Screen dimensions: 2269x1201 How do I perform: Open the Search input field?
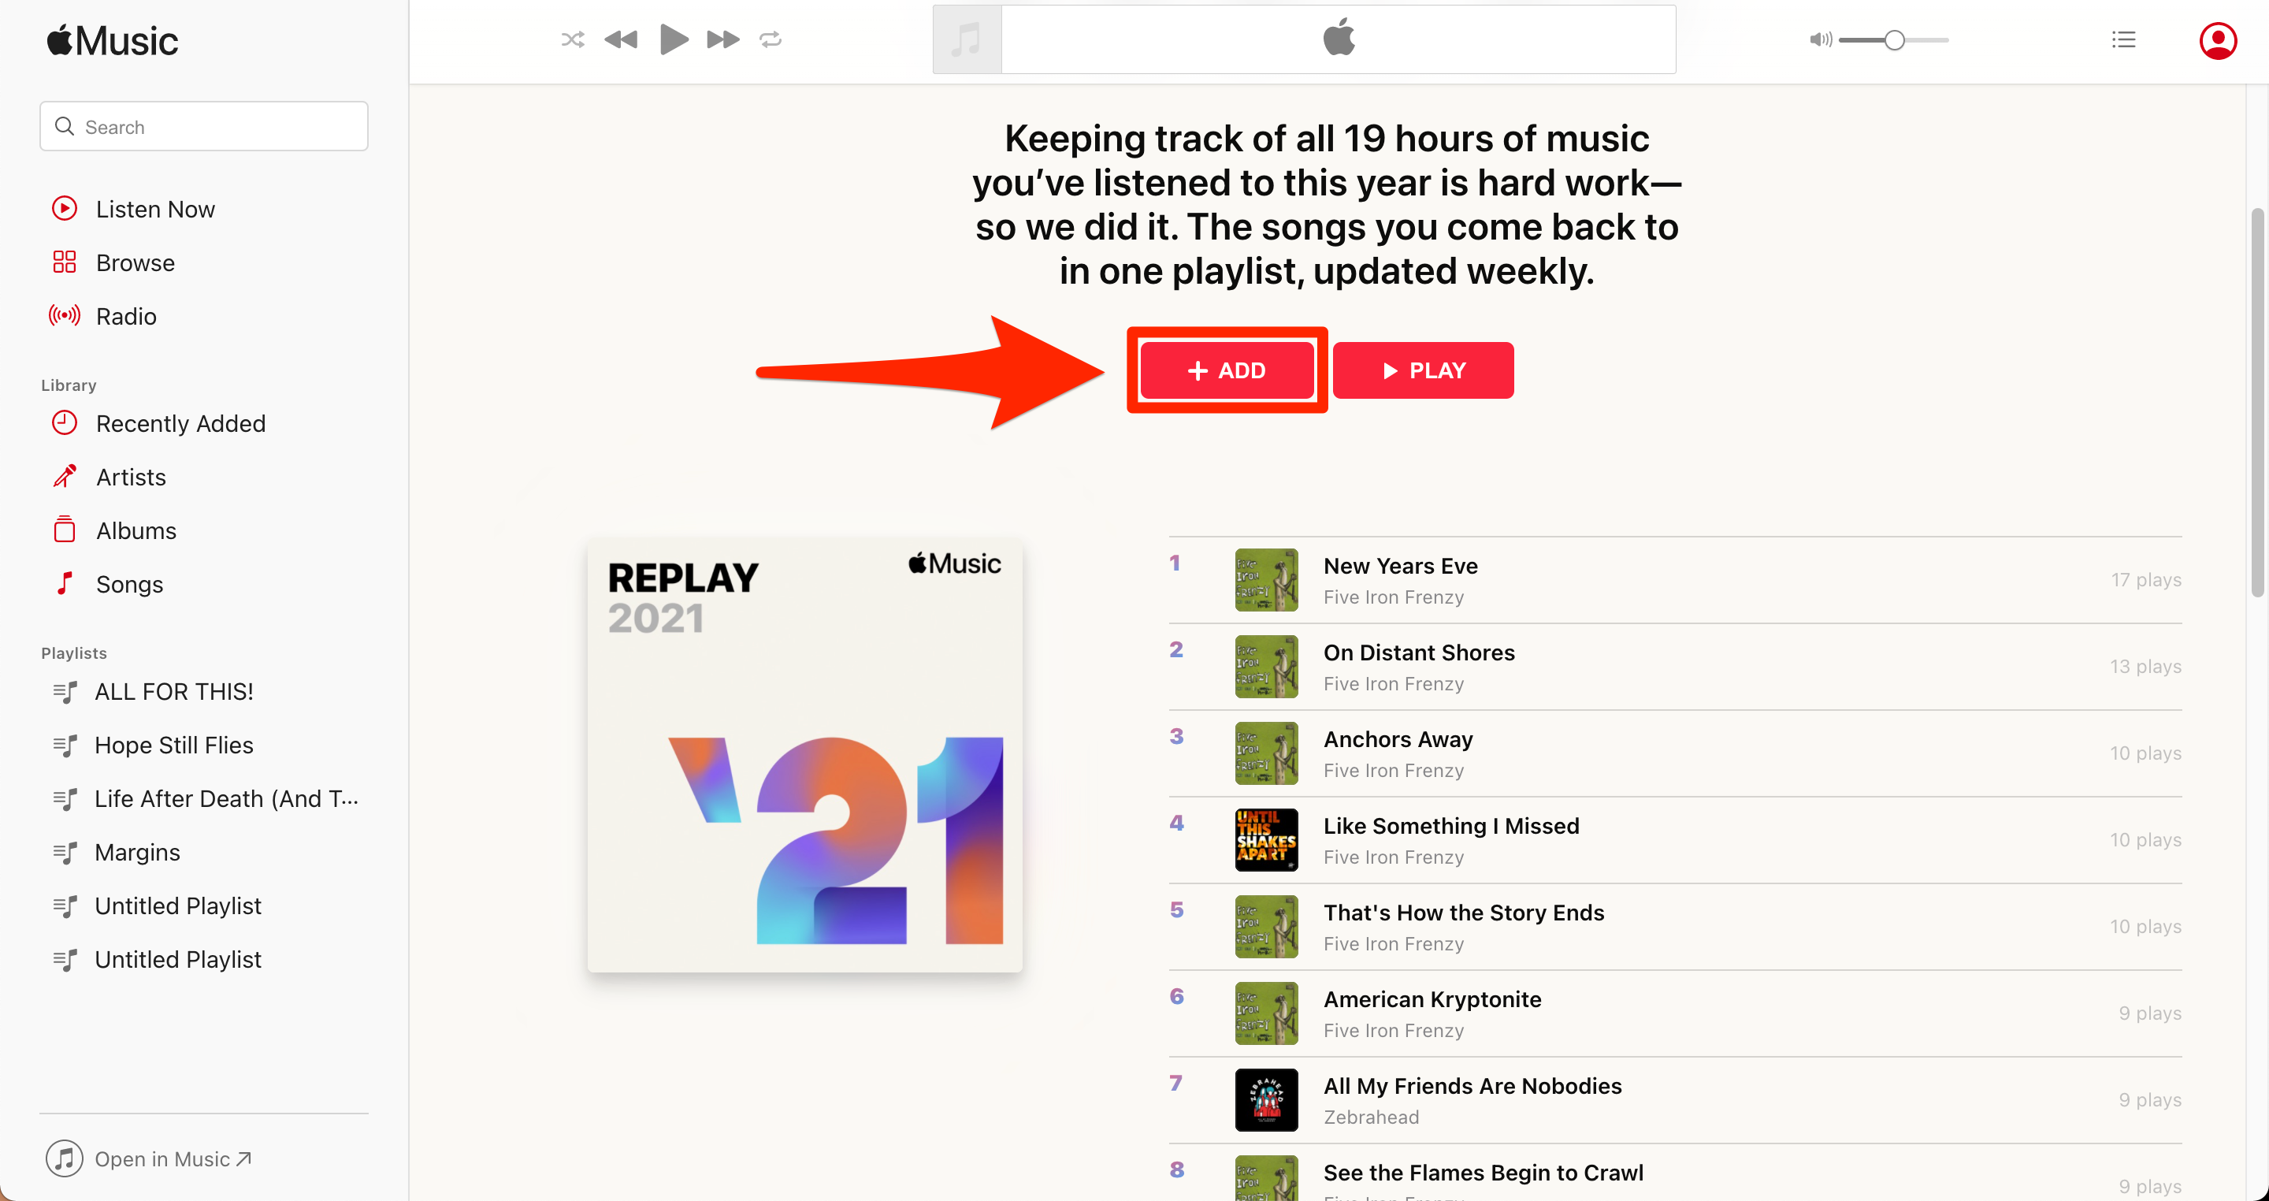coord(202,126)
